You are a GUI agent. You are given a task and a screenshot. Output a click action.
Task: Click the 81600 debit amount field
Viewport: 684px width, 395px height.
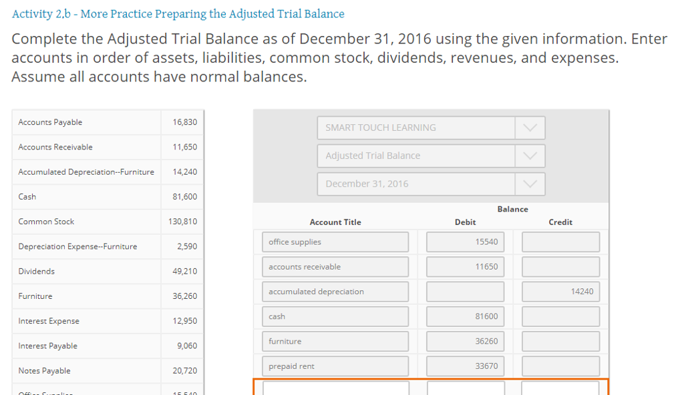465,316
